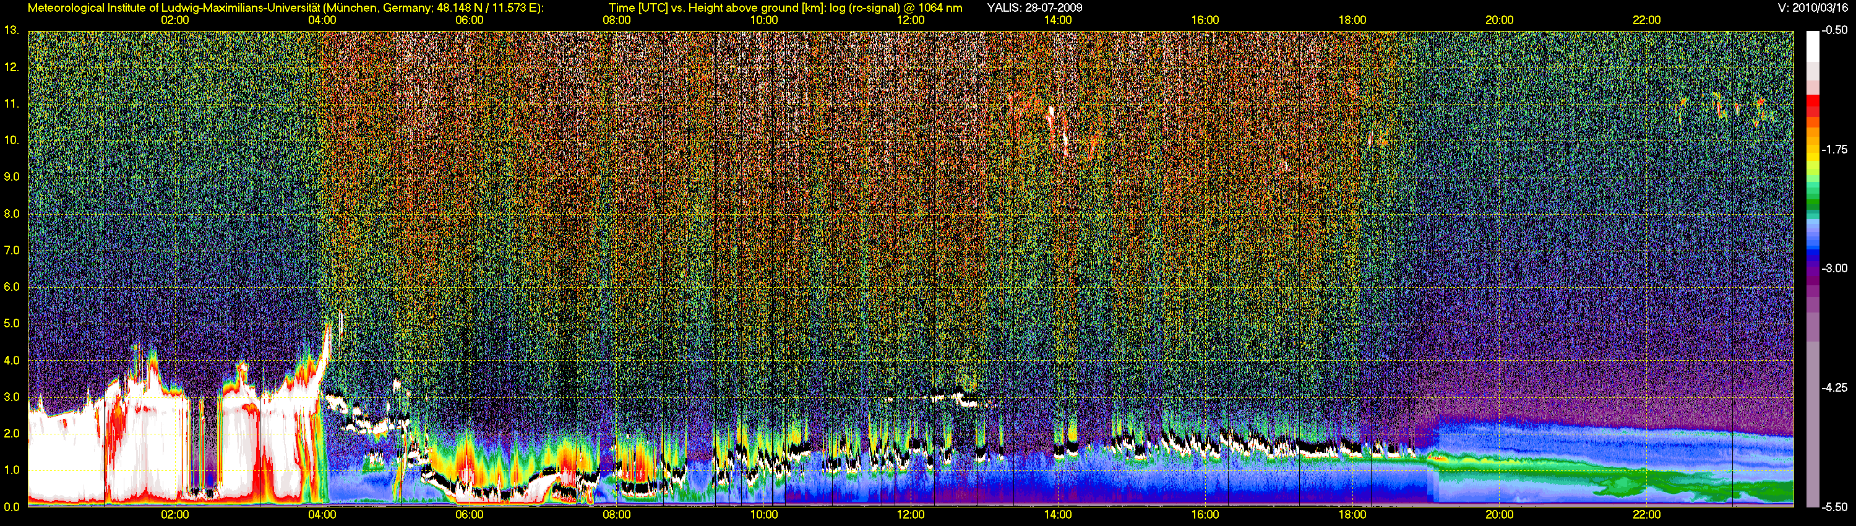Select the 12:00 label on the bottom time axis

pyautogui.click(x=911, y=515)
